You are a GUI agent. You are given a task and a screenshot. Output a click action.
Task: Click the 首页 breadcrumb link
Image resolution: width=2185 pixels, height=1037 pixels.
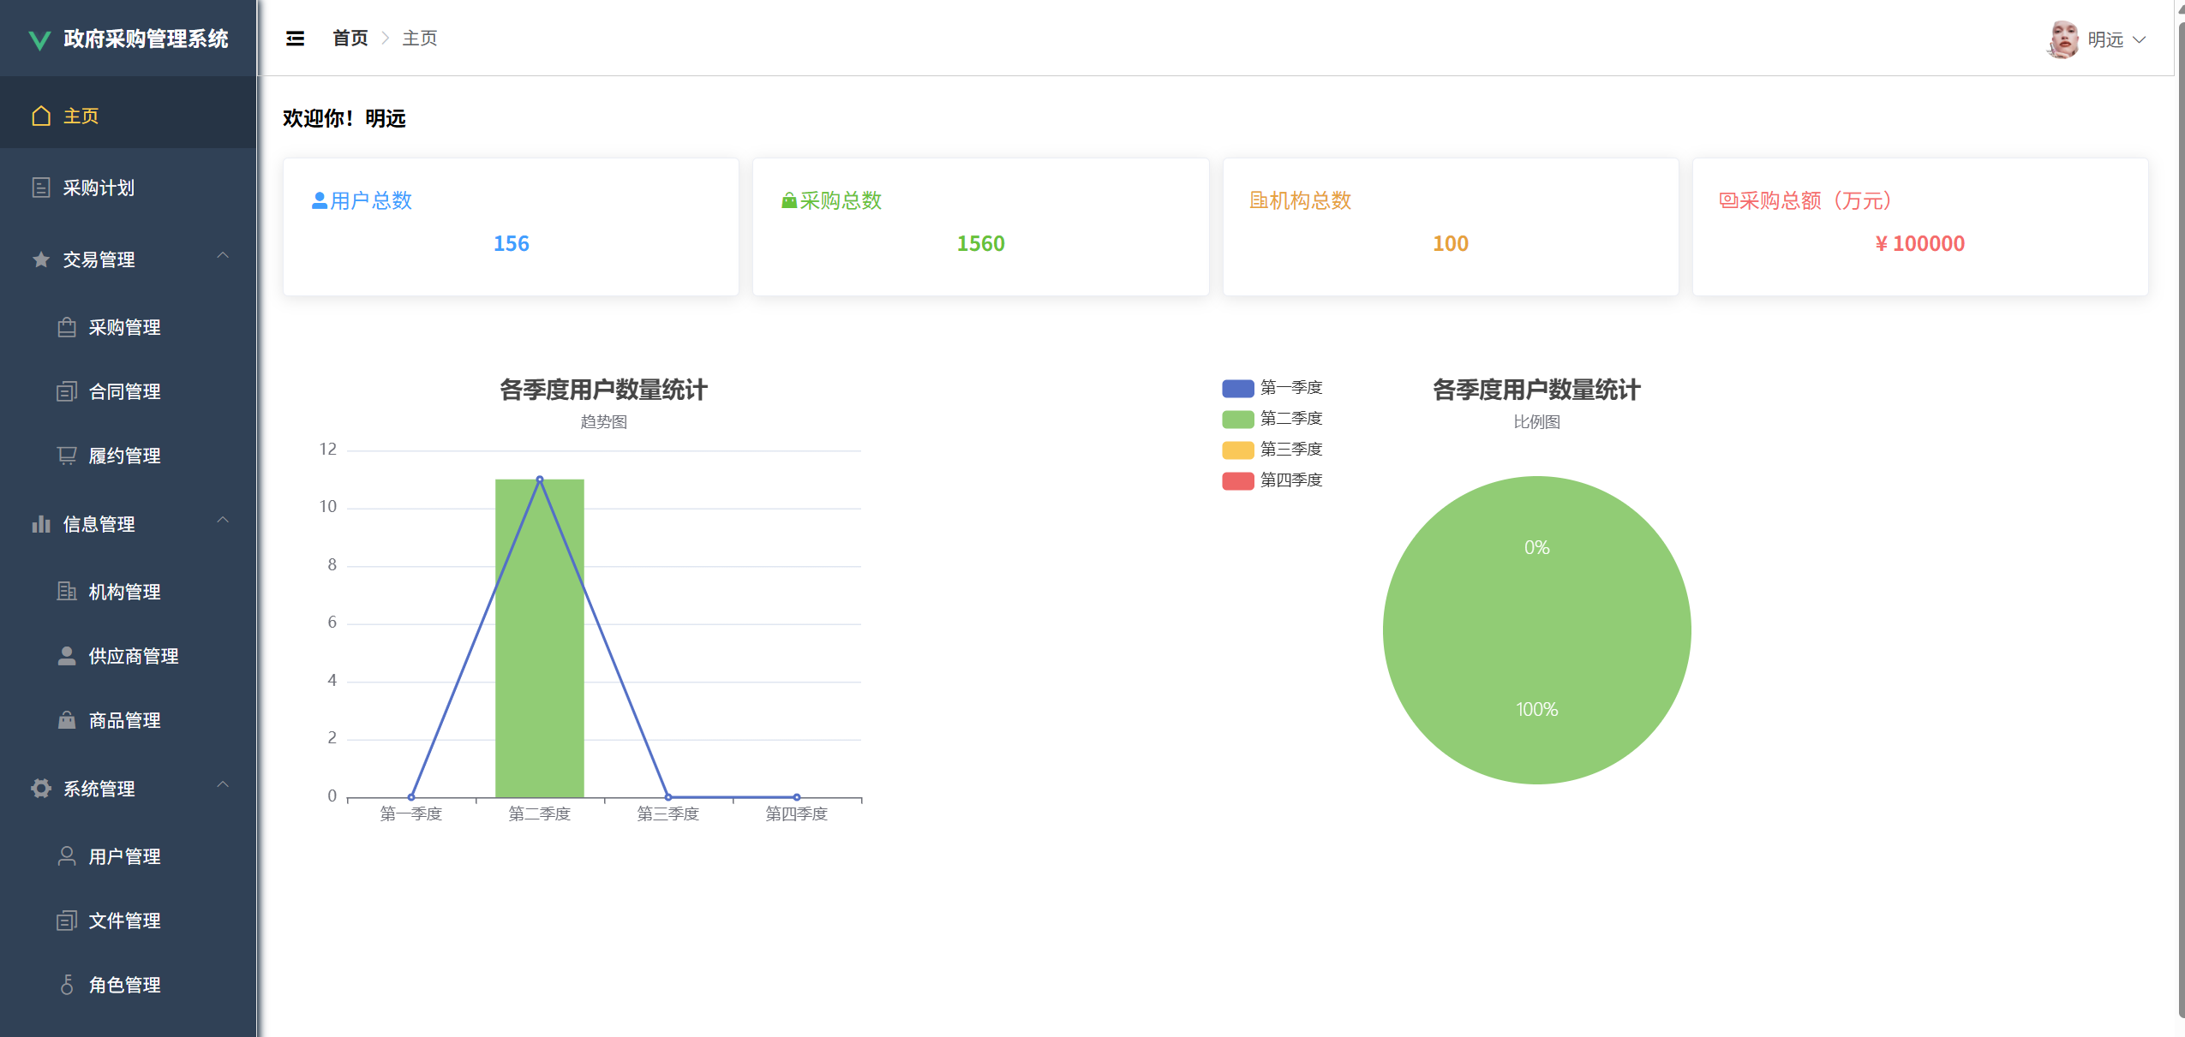pos(350,39)
